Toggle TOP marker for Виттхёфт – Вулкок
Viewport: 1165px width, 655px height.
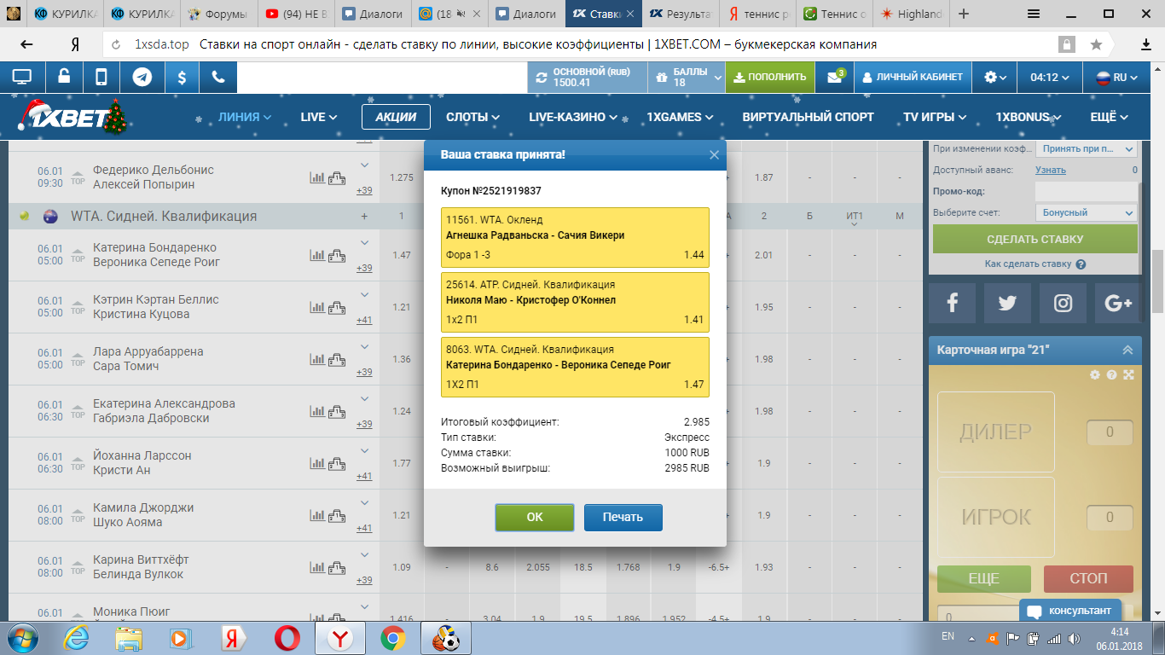click(x=78, y=567)
